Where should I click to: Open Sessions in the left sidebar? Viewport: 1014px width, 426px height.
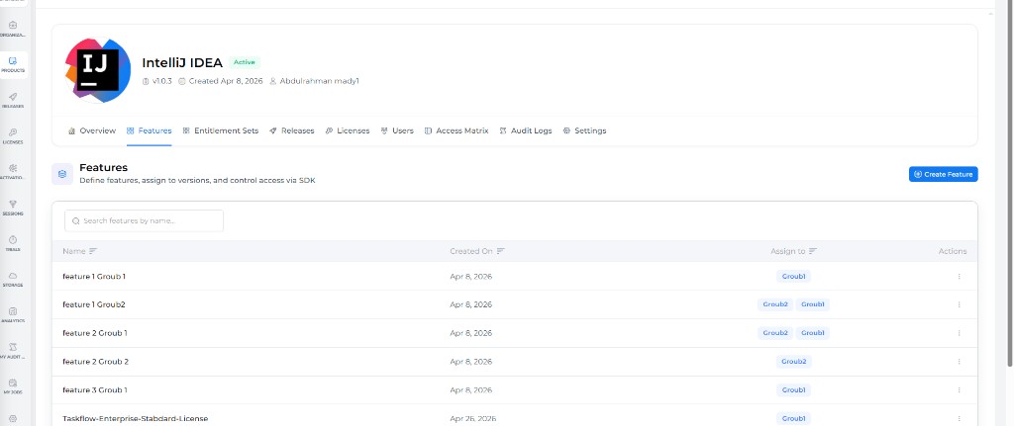tap(13, 208)
